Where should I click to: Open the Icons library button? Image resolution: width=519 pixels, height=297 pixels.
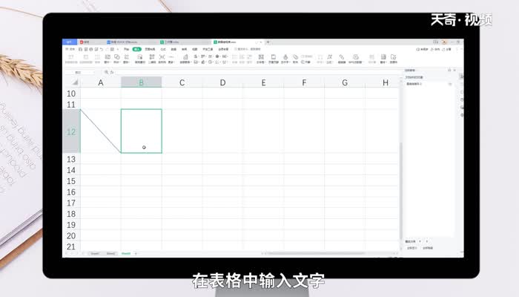pos(127,59)
